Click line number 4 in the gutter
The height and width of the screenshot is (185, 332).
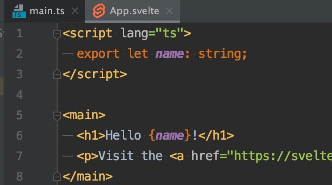(20, 95)
